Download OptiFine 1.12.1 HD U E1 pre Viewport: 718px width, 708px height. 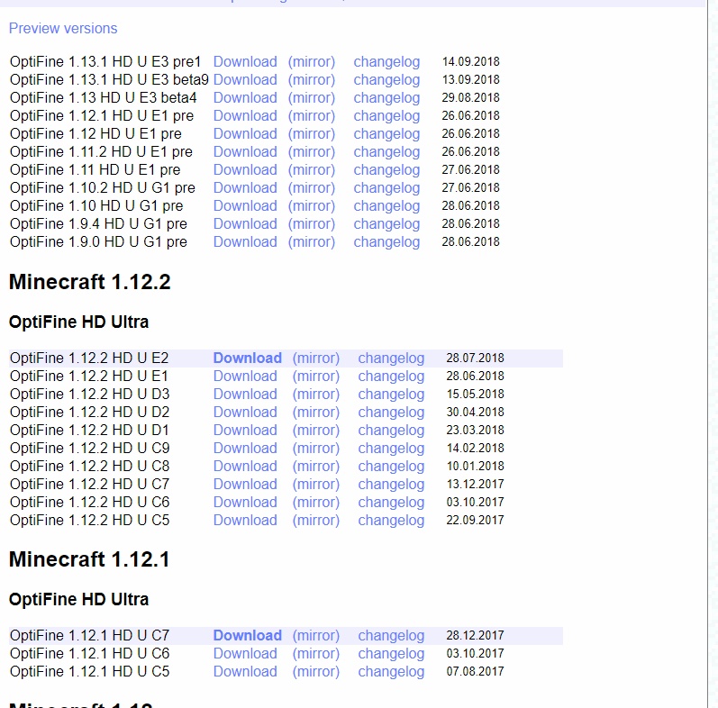point(245,115)
